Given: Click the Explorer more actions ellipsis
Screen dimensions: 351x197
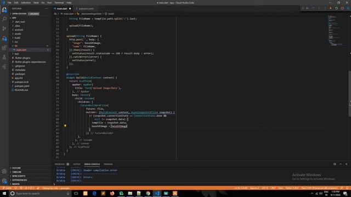Looking at the screenshot, I should pos(46,9).
